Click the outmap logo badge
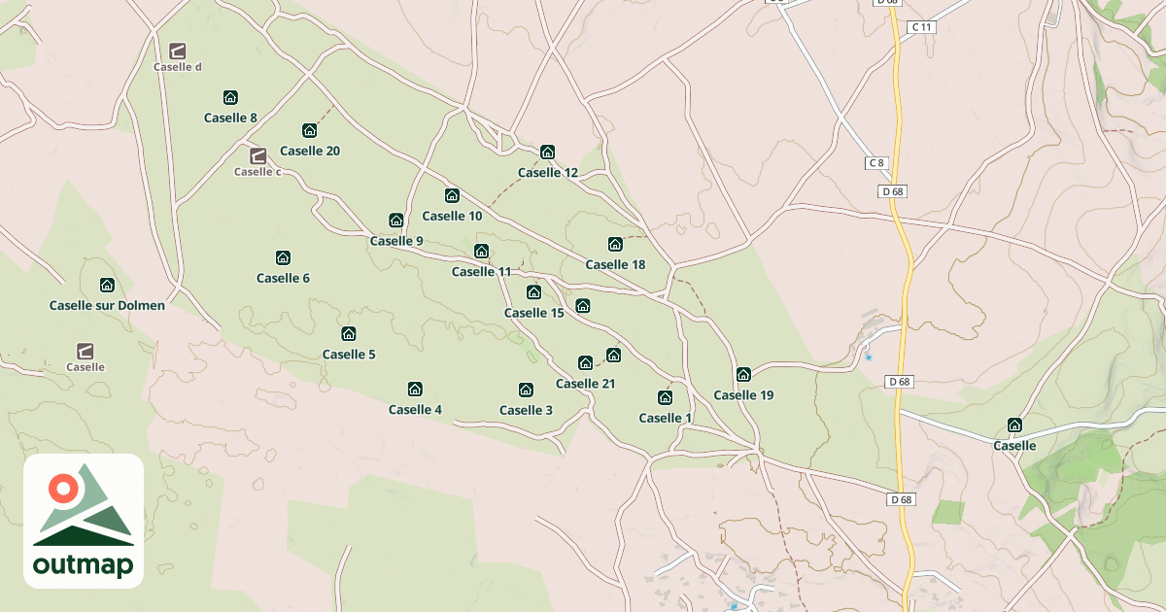Screen dimensions: 1166x612 (x=84, y=521)
